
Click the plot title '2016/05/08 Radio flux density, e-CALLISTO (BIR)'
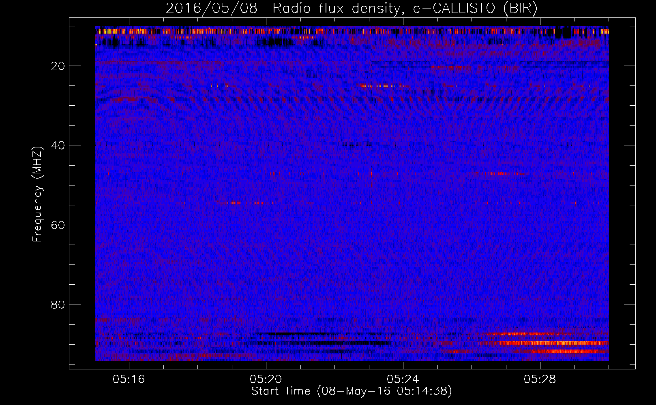[x=352, y=9]
